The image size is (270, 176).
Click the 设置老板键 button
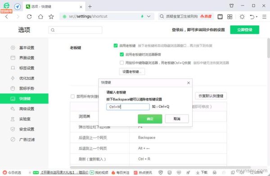coord(132,71)
